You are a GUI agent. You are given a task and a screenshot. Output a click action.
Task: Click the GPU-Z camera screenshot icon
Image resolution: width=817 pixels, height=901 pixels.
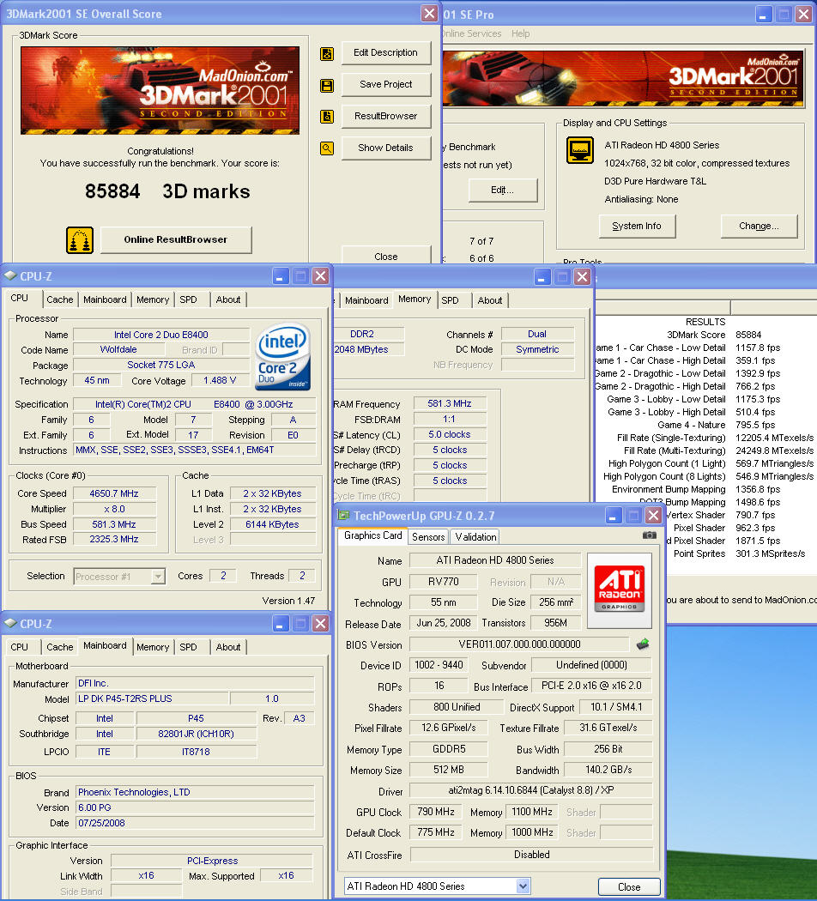[x=650, y=535]
